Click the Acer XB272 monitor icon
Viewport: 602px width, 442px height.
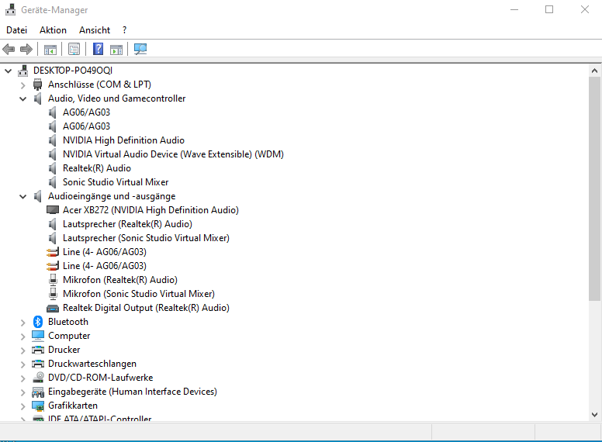coord(53,210)
